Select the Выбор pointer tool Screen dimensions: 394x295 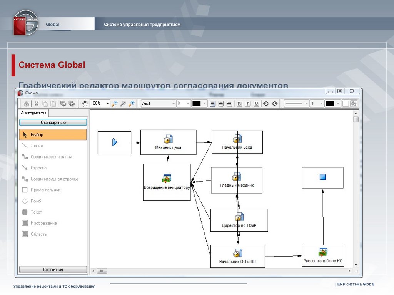(x=53, y=135)
